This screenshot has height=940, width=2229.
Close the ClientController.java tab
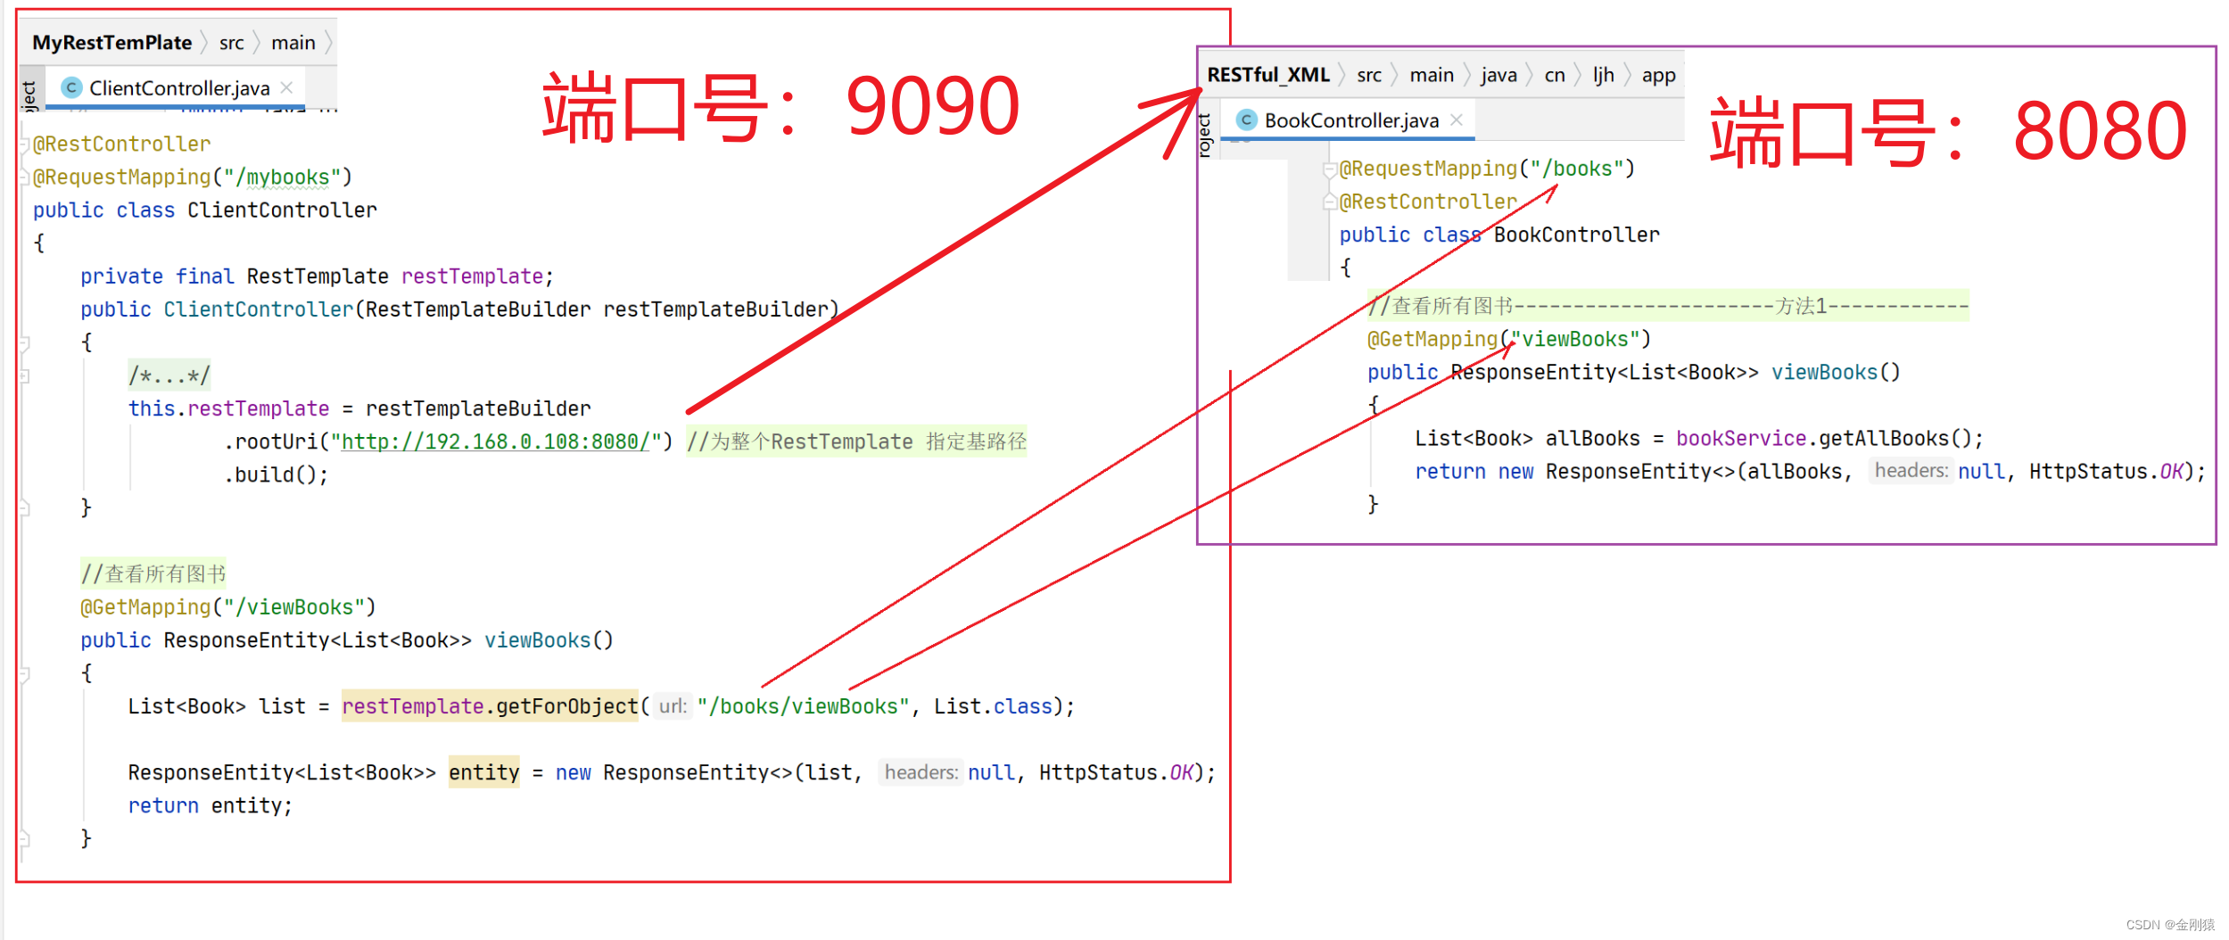pyautogui.click(x=286, y=87)
